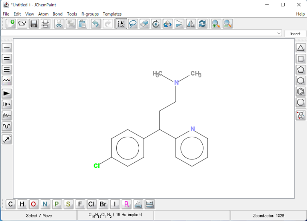Click the Cut scissors icon

click(x=59, y=24)
